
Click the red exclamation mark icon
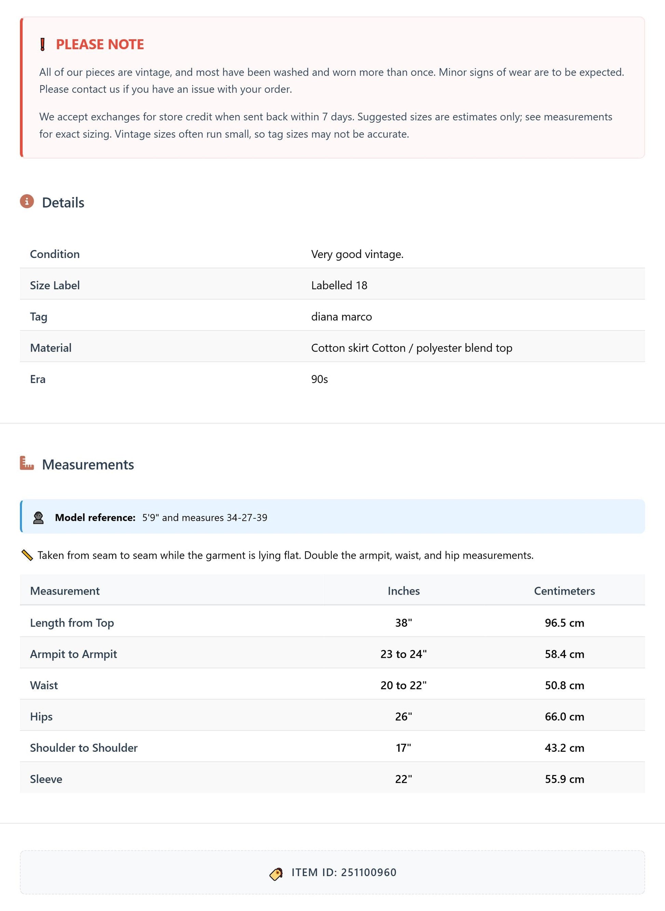point(43,44)
